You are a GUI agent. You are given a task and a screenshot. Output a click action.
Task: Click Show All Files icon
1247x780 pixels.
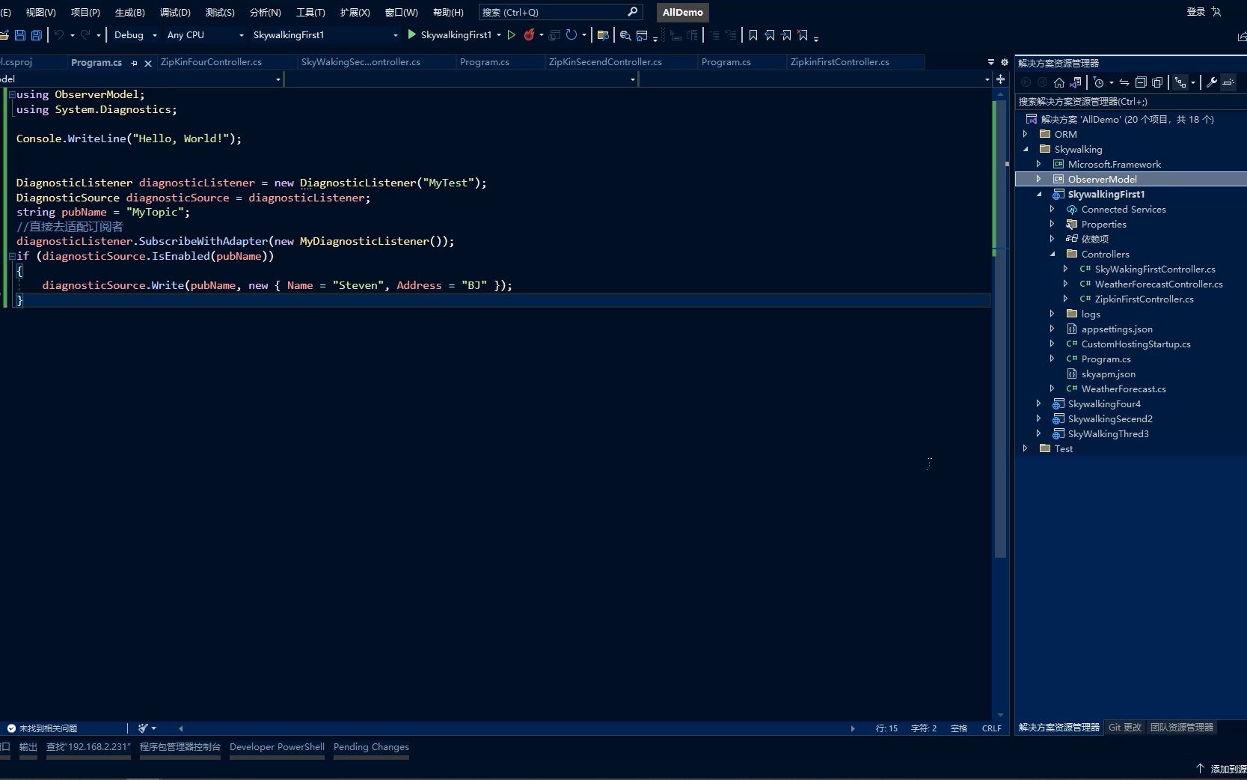coord(1157,82)
